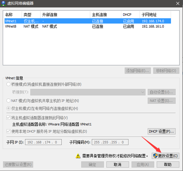Viewport: 183px width, 171px height.
Task: Open NAT 设置(S)... button
Action: 161,101
